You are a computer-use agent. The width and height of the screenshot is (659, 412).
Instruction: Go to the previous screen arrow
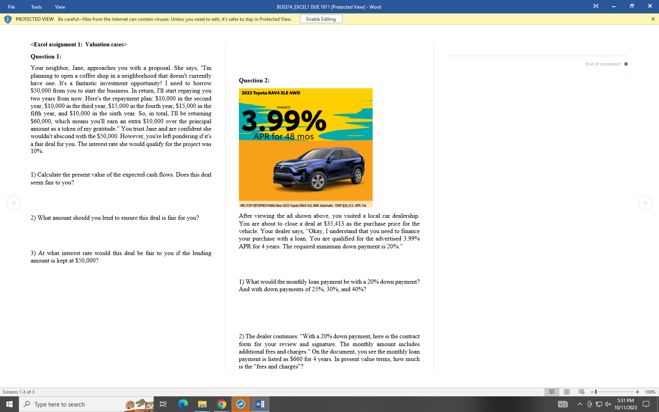coord(14,203)
